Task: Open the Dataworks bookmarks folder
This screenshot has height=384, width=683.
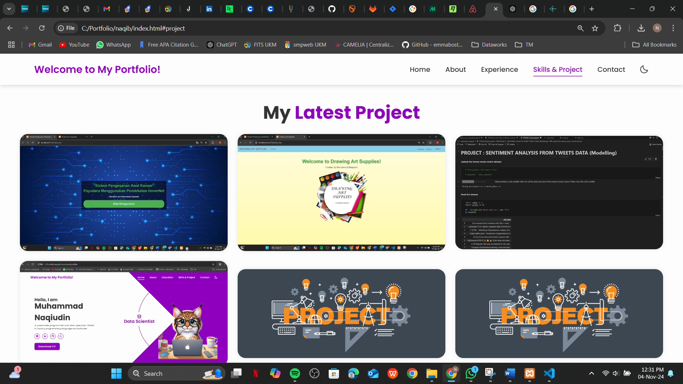Action: (489, 44)
